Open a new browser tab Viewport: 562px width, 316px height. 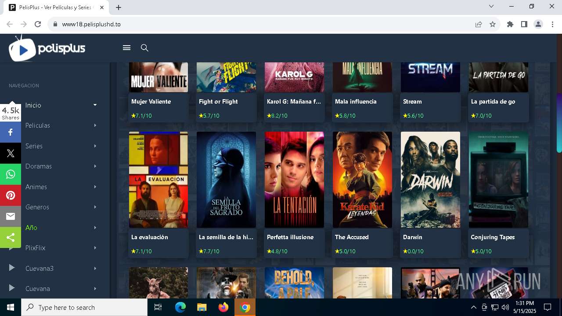pos(119,7)
